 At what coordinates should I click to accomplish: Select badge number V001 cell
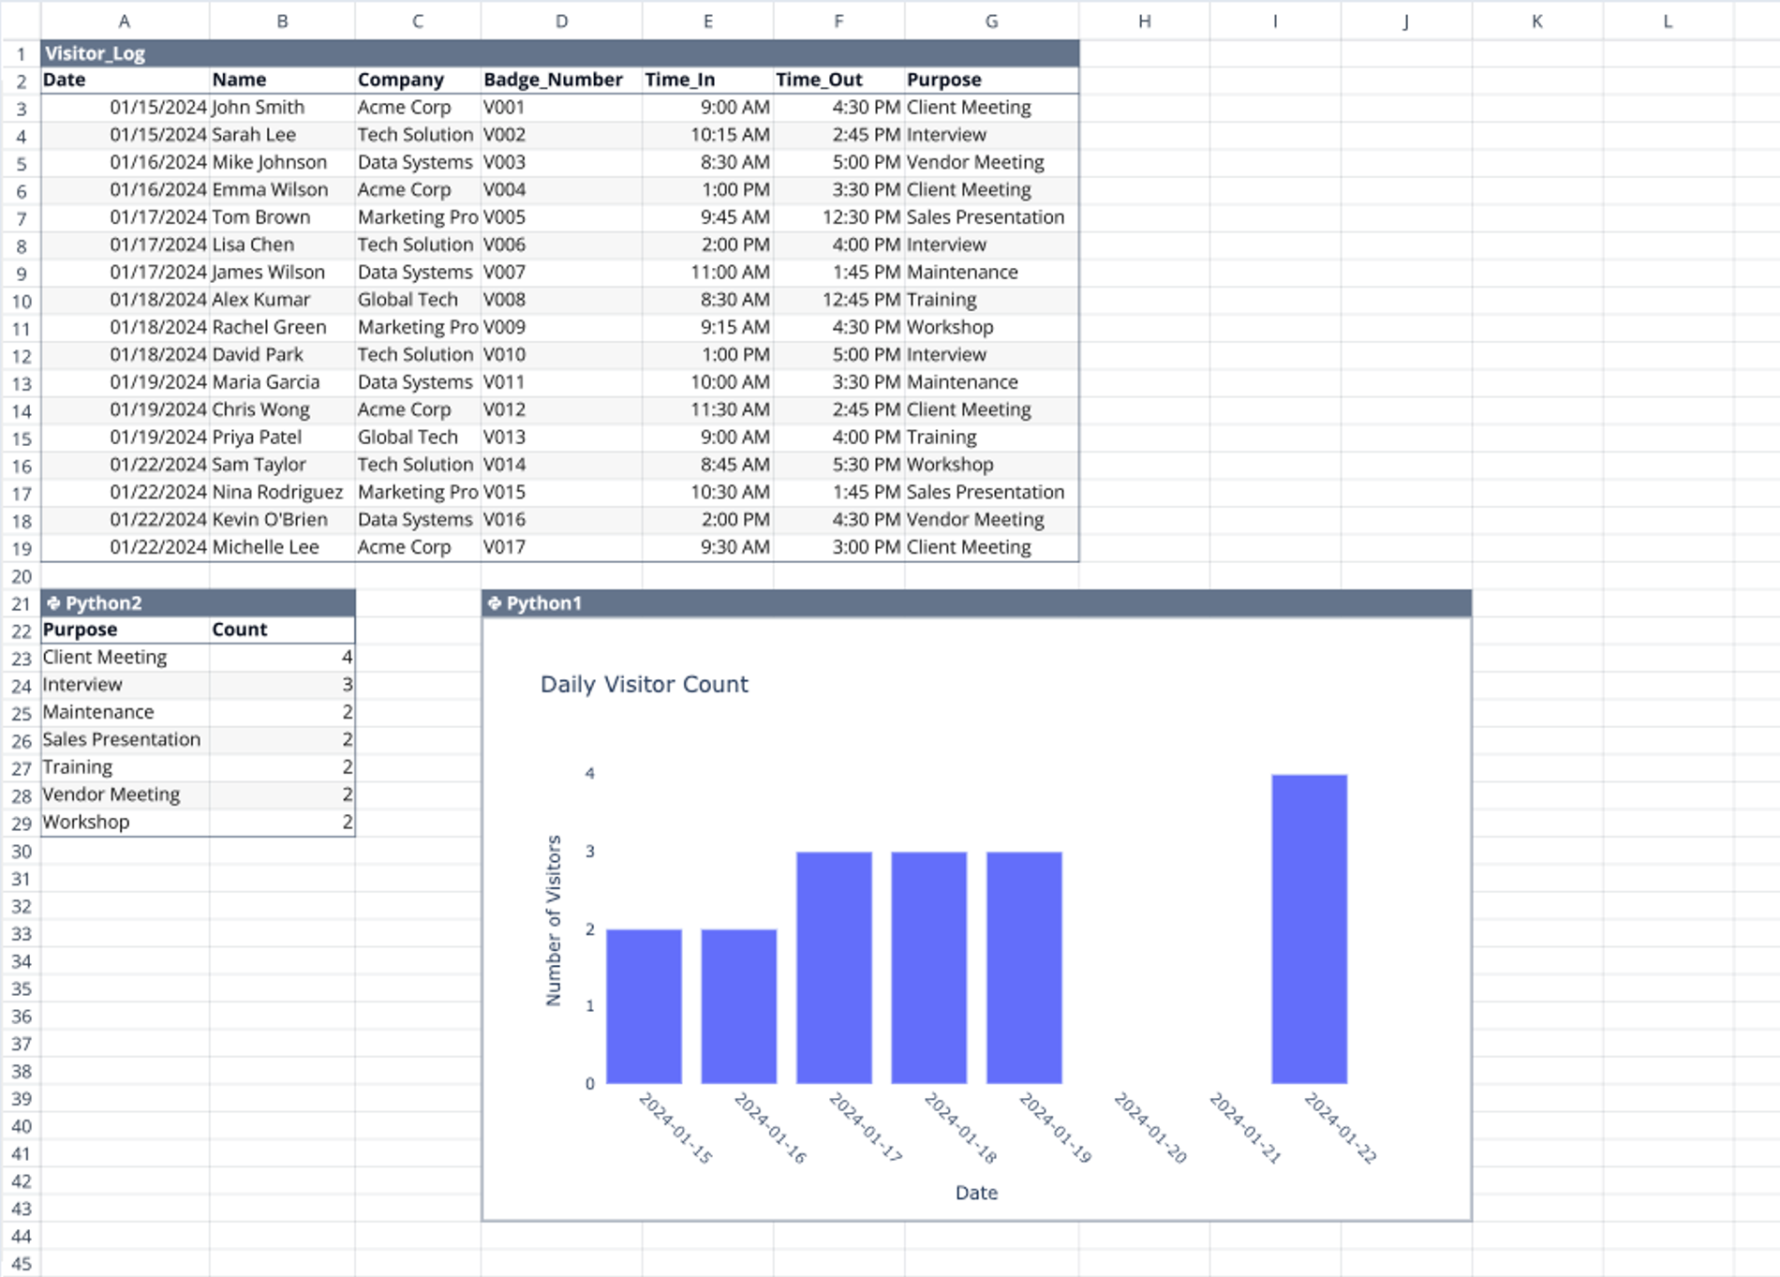561,108
